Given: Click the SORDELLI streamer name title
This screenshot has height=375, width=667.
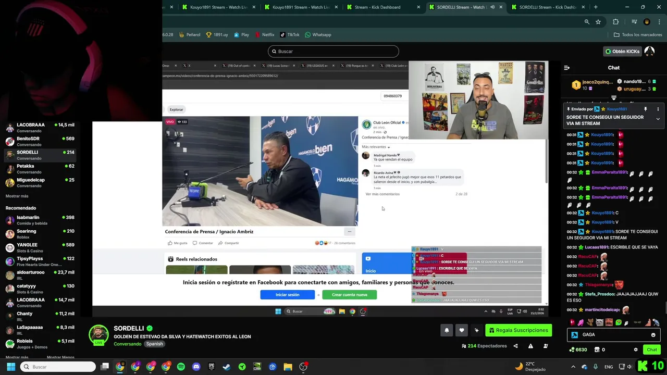Looking at the screenshot, I should [129, 328].
